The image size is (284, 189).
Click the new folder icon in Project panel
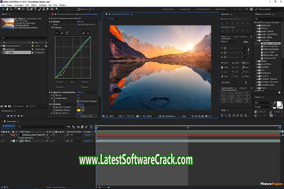[6, 106]
